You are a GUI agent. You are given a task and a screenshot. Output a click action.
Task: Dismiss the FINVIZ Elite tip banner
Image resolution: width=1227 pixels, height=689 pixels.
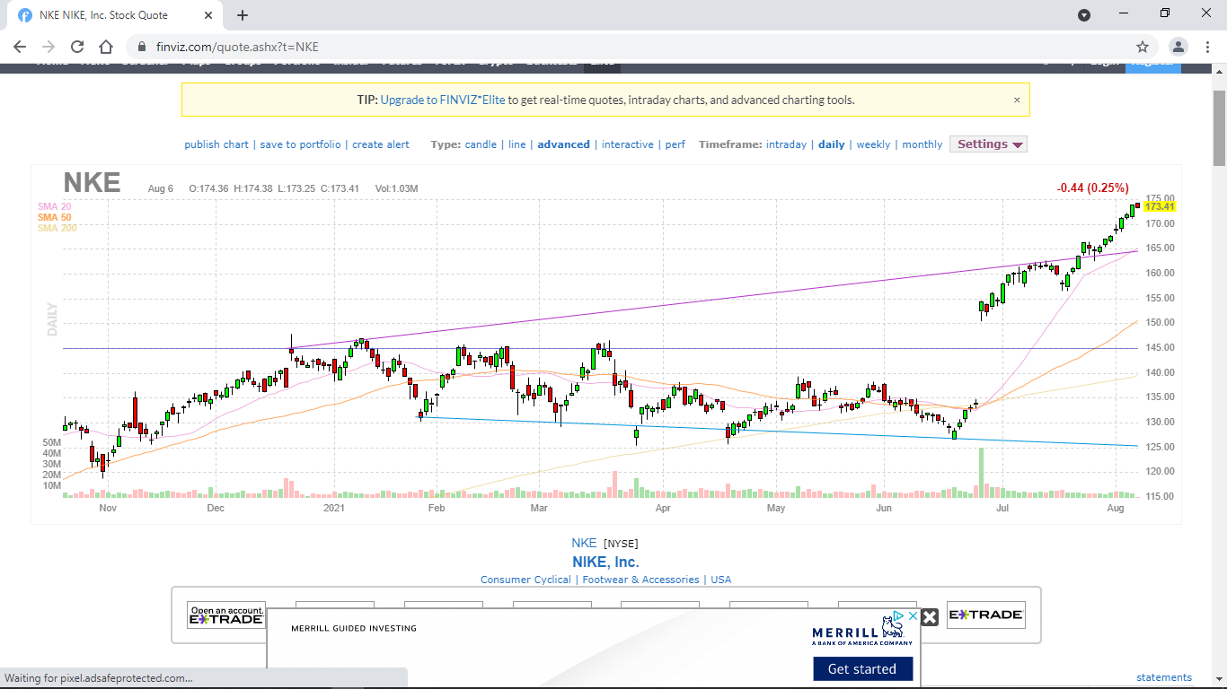coord(1017,100)
